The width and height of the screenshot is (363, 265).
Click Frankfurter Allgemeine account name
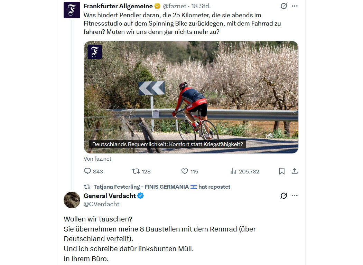118,6
